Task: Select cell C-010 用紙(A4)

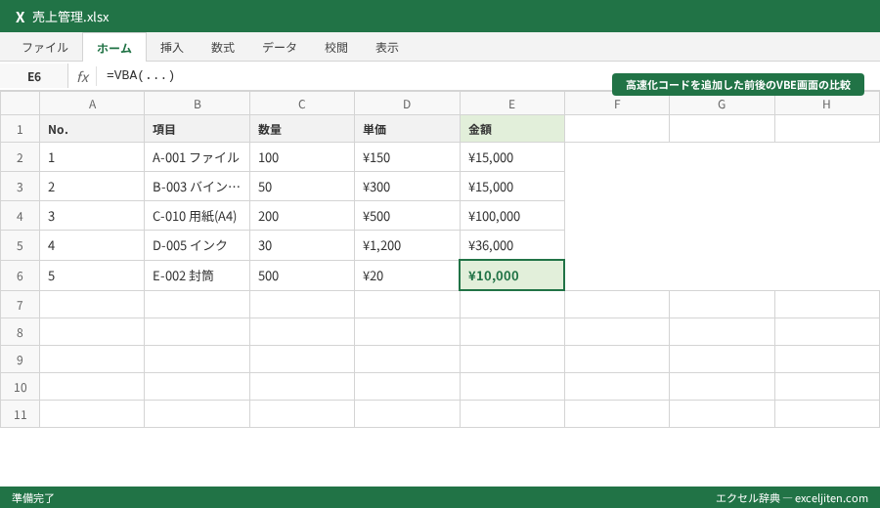Action: pyautogui.click(x=197, y=216)
